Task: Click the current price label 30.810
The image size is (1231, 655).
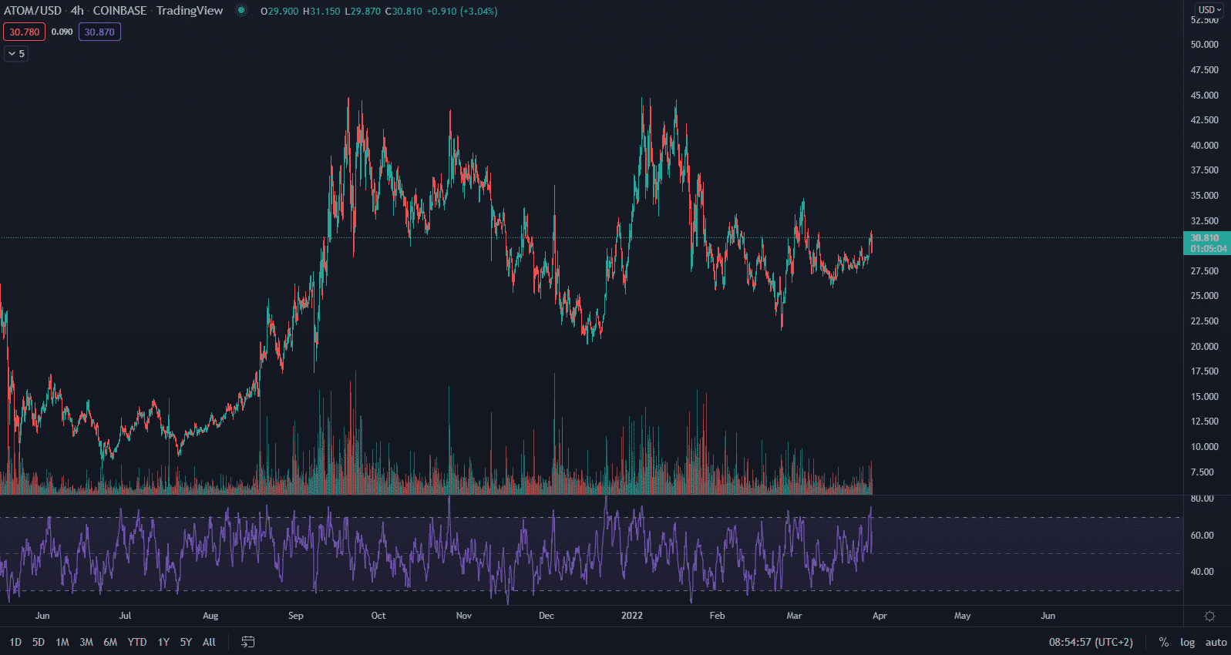Action: tap(1206, 238)
